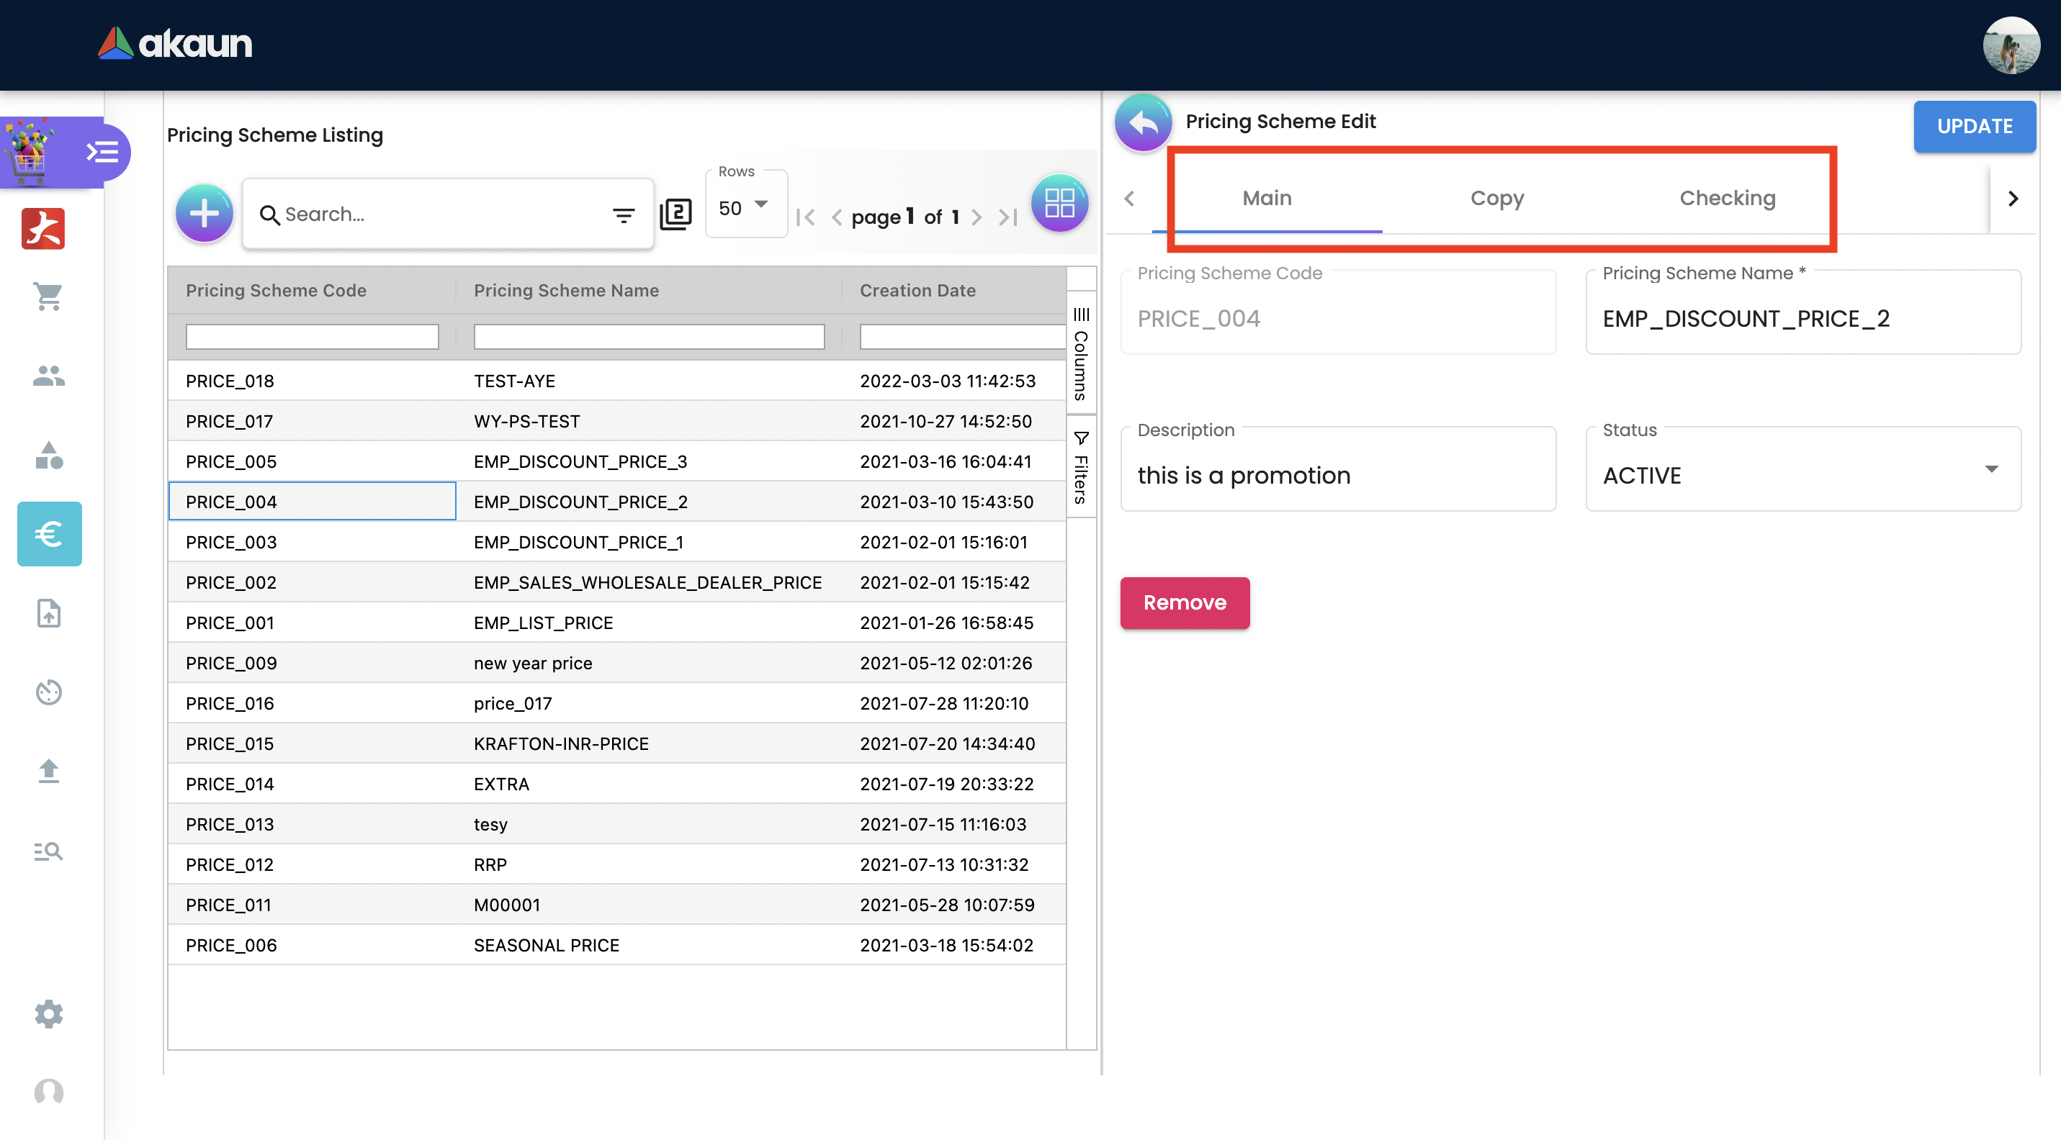
Task: Click the back arrow in Pricing Scheme Edit
Action: coord(1144,122)
